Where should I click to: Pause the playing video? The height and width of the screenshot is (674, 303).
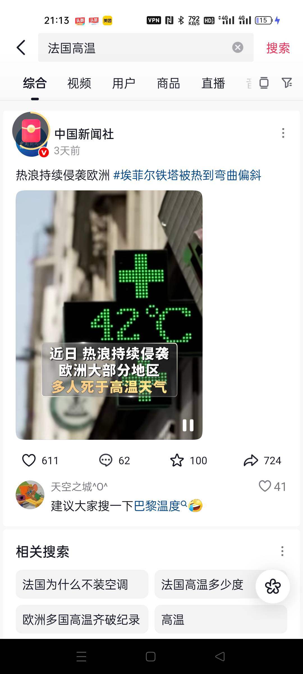pyautogui.click(x=188, y=425)
